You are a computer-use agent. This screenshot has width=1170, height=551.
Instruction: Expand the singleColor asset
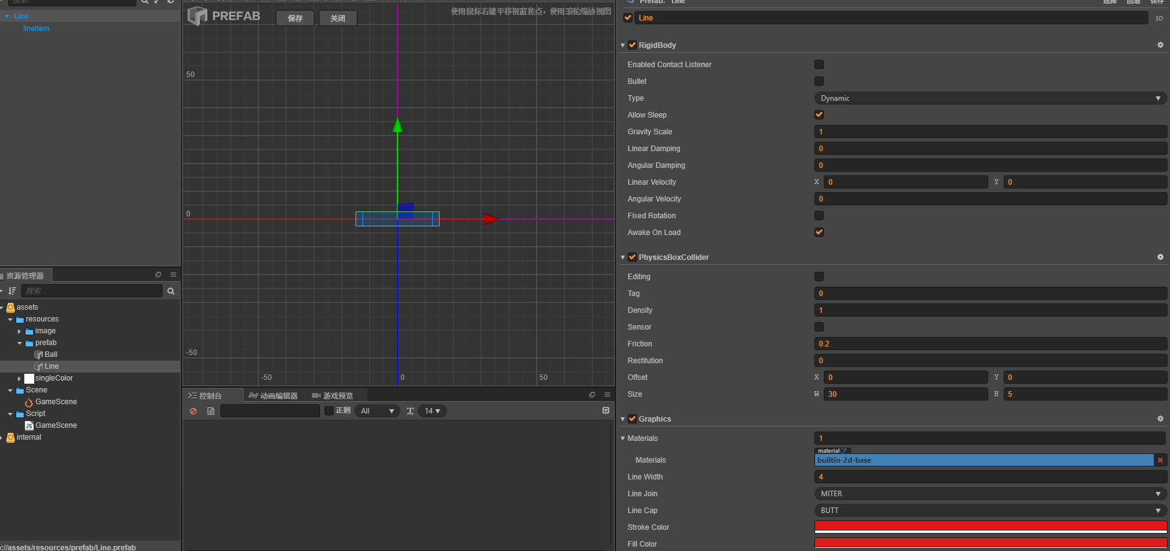[x=19, y=378]
